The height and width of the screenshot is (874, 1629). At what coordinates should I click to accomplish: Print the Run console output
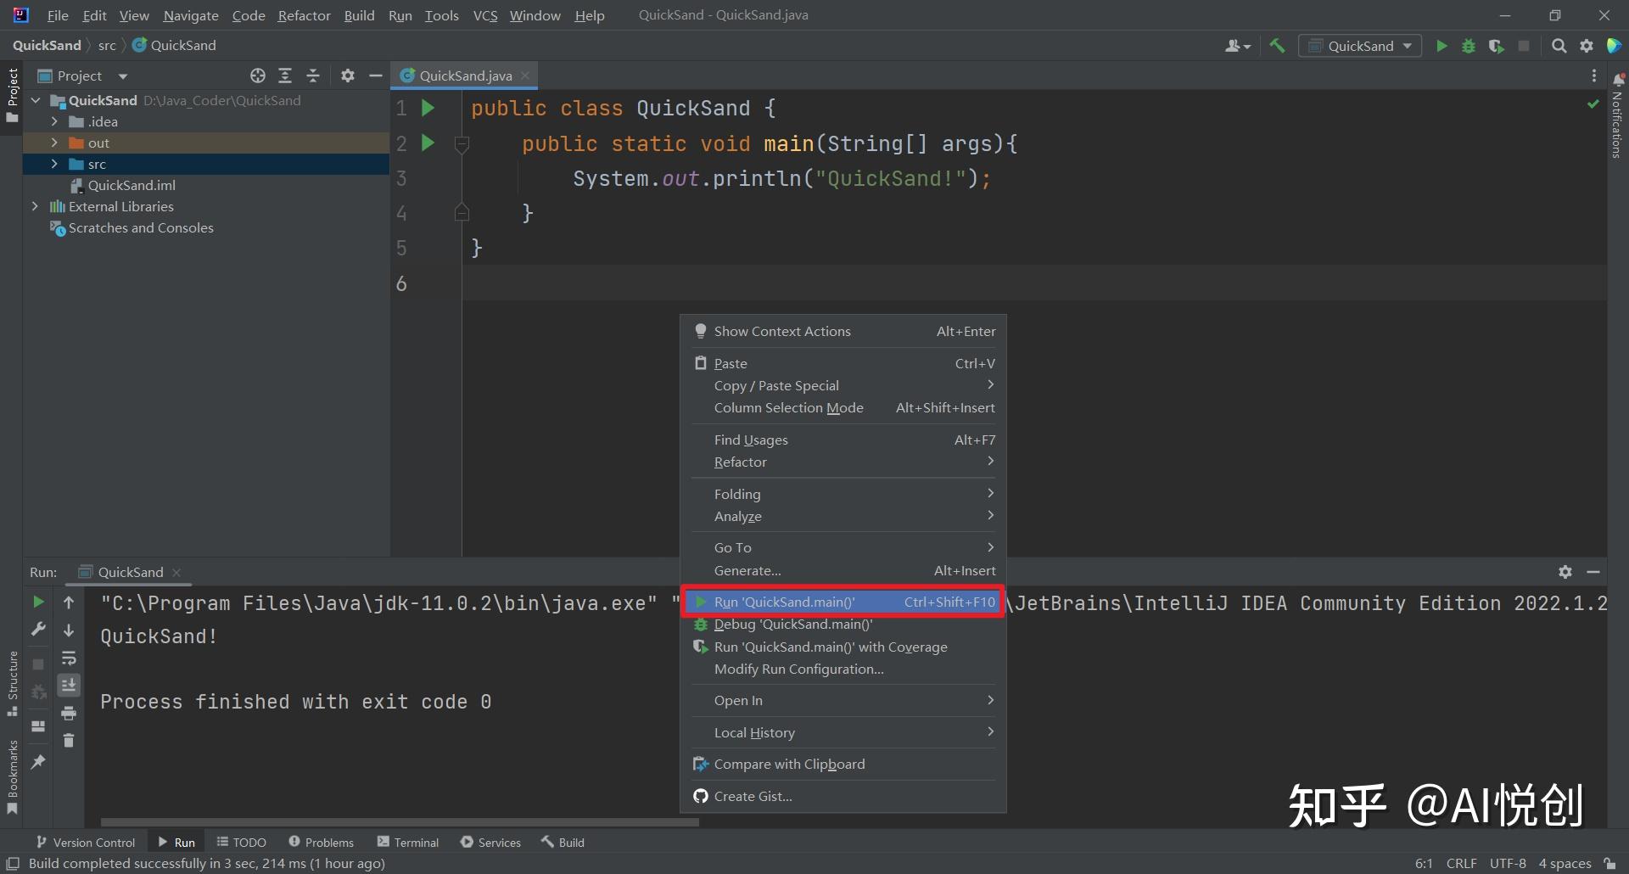pyautogui.click(x=69, y=713)
